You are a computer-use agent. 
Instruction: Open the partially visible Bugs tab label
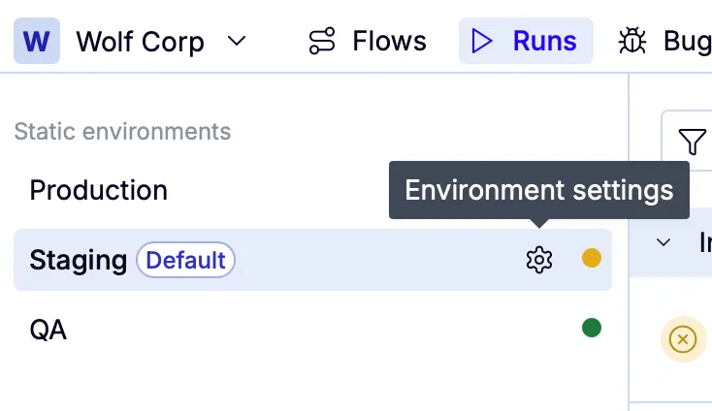[x=687, y=41]
